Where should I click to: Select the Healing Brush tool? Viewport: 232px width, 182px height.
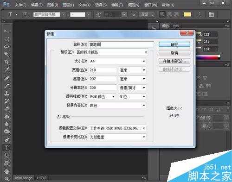tap(6, 78)
